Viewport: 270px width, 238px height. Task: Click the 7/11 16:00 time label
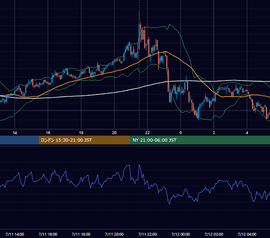tap(48, 234)
